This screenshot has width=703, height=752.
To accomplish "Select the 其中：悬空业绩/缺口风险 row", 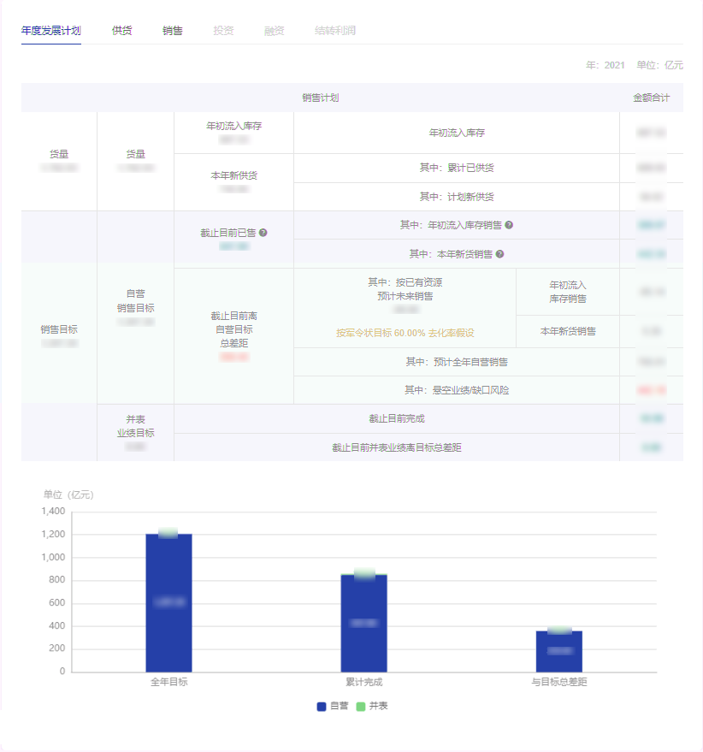I will 456,390.
